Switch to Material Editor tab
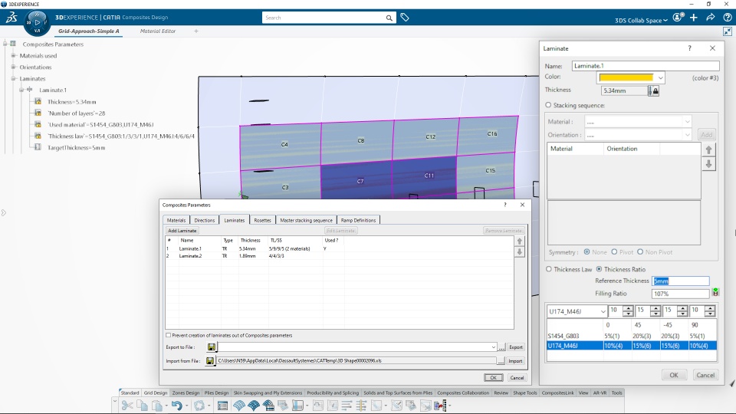 [x=158, y=31]
